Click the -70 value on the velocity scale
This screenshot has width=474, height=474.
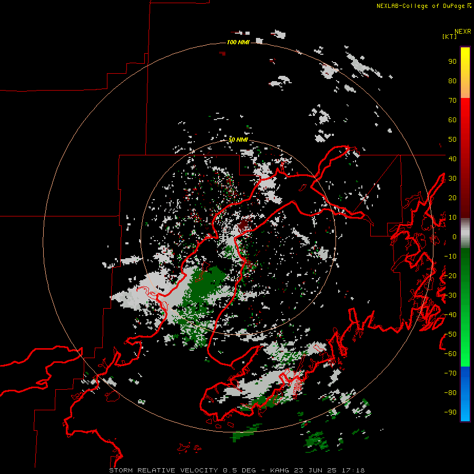click(450, 373)
